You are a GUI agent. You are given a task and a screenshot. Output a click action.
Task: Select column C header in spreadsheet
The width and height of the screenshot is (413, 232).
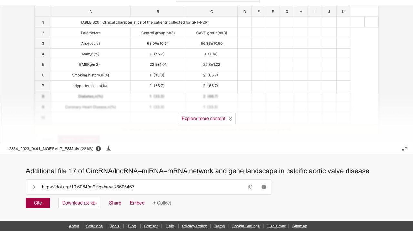[212, 12]
